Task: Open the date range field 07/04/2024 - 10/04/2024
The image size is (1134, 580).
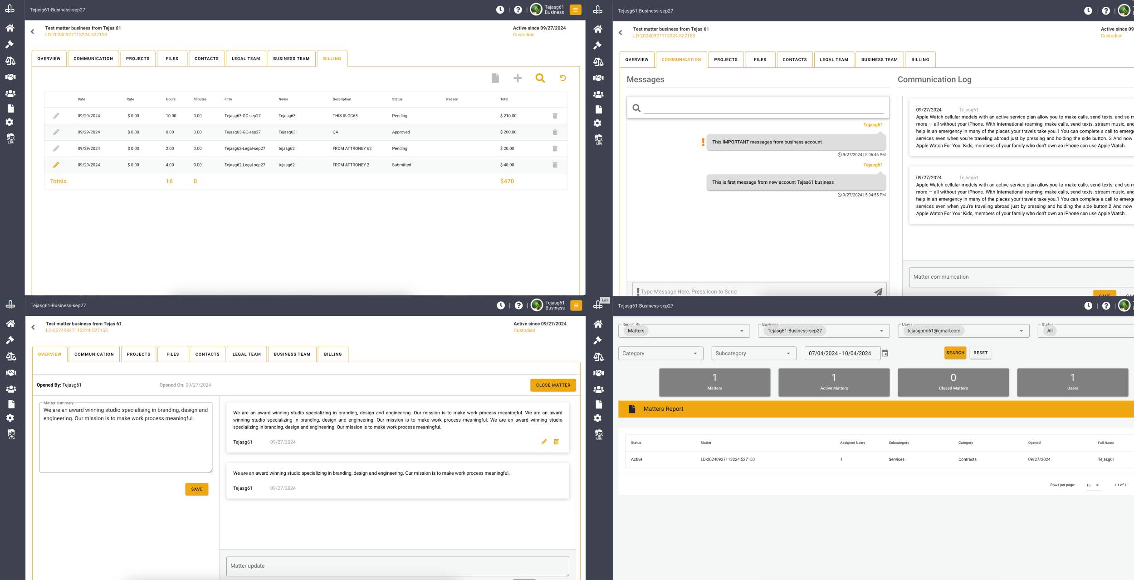Action: pyautogui.click(x=842, y=354)
